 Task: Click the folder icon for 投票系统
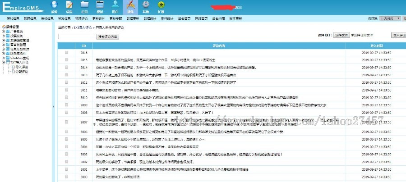click(8, 36)
